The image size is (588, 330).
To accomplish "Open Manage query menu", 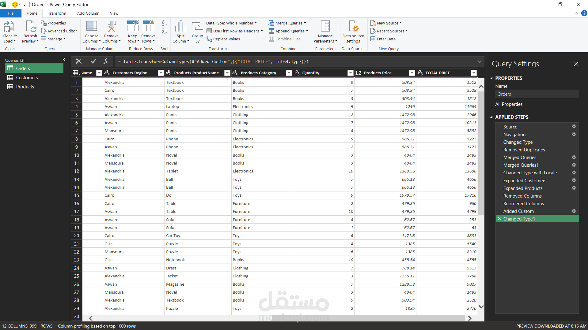I will 54,39.
